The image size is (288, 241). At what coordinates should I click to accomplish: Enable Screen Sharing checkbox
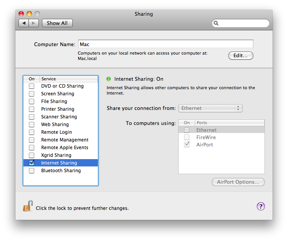(32, 94)
